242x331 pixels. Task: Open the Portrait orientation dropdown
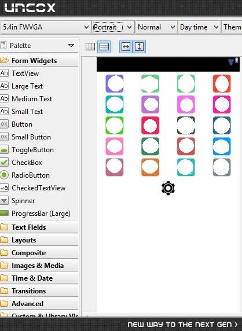[113, 27]
